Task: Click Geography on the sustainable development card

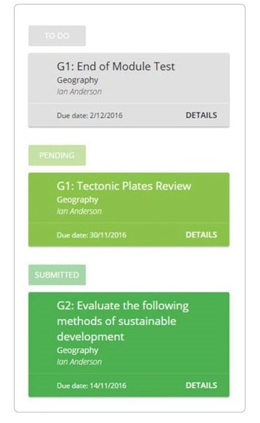Action: coord(77,350)
